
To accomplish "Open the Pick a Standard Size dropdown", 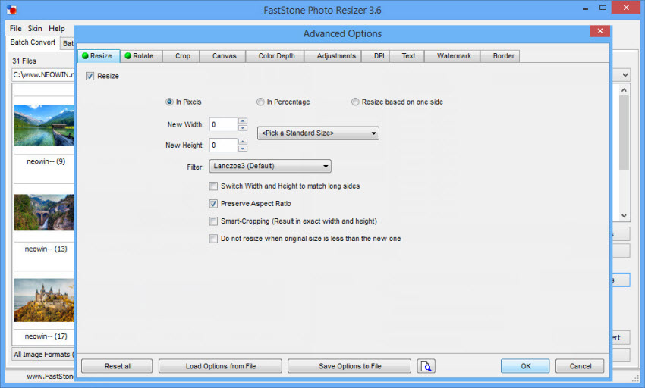I will click(x=318, y=133).
